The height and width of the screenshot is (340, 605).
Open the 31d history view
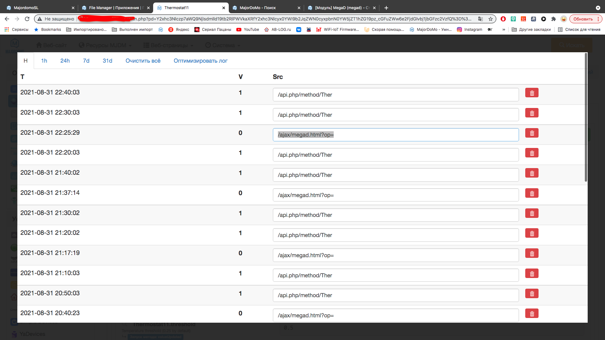pos(107,61)
